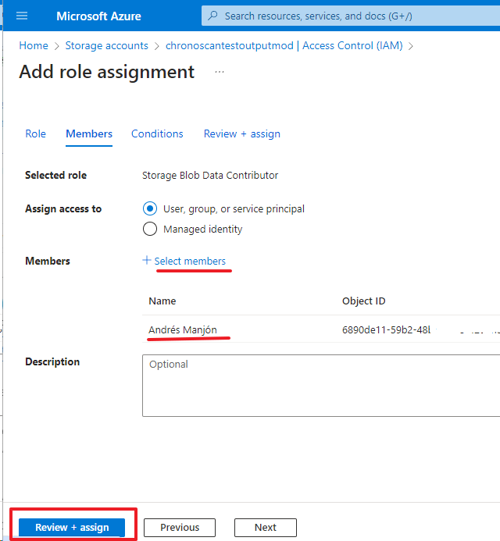Click the Previous button

click(x=180, y=528)
